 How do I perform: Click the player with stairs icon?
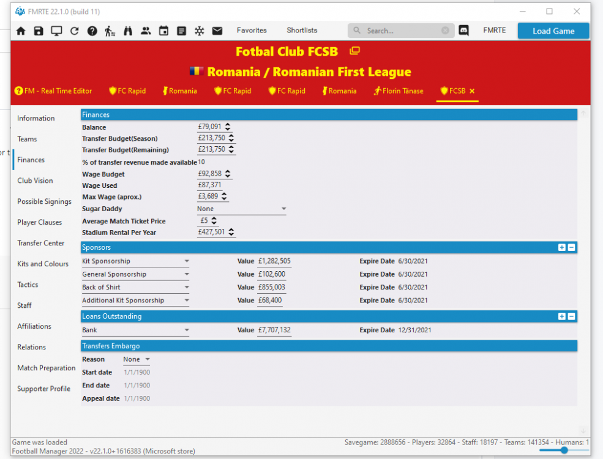coord(110,31)
